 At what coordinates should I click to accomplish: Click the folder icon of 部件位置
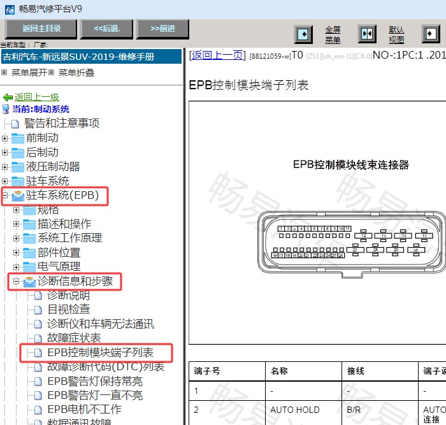pyautogui.click(x=29, y=252)
